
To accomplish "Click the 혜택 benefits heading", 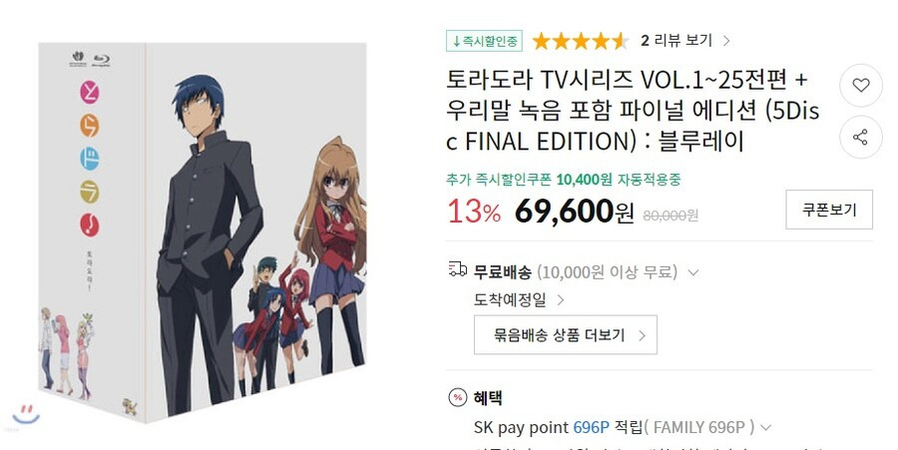I will point(488,397).
